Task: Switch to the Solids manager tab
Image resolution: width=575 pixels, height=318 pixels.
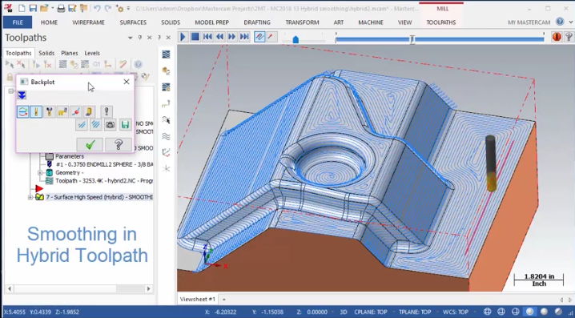Action: click(46, 53)
